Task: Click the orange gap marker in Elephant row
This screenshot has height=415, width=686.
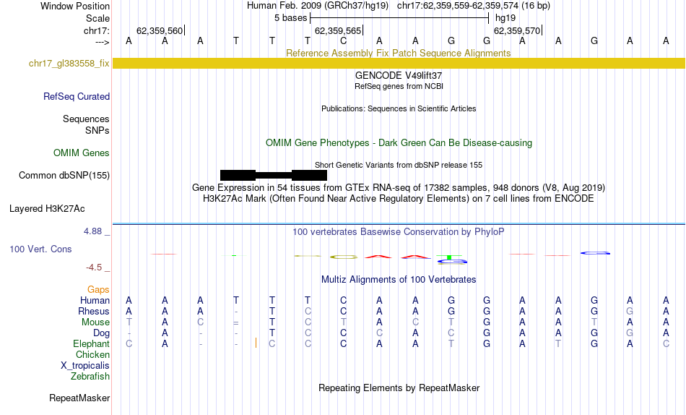Action: [256, 343]
